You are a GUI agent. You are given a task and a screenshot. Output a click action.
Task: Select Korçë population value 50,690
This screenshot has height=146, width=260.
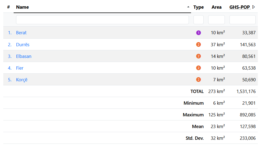coord(249,80)
